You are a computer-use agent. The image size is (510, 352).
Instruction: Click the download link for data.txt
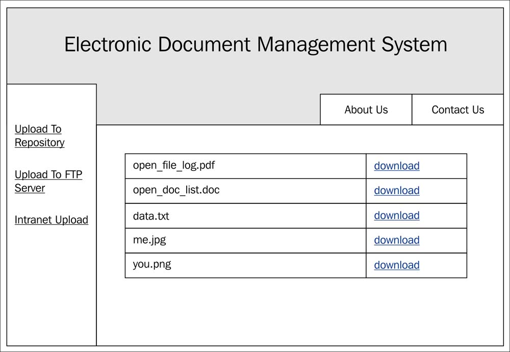tap(397, 215)
